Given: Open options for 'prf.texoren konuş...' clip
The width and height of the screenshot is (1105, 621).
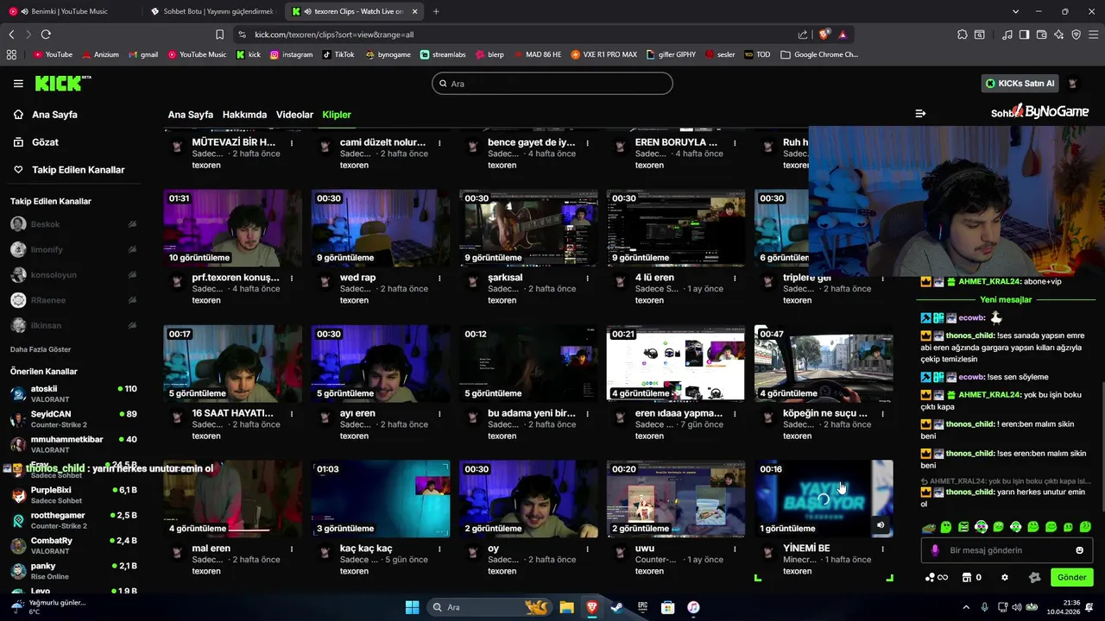Looking at the screenshot, I should coord(292,279).
